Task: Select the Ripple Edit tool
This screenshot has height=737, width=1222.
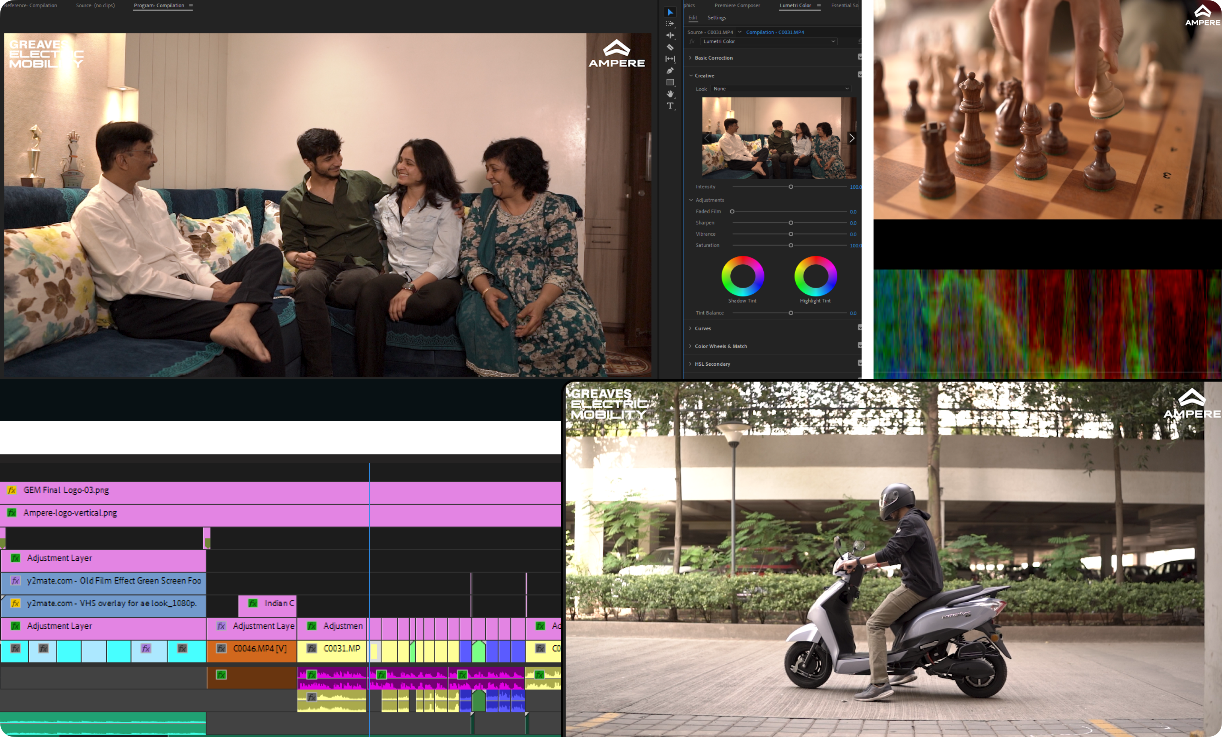Action: [670, 35]
